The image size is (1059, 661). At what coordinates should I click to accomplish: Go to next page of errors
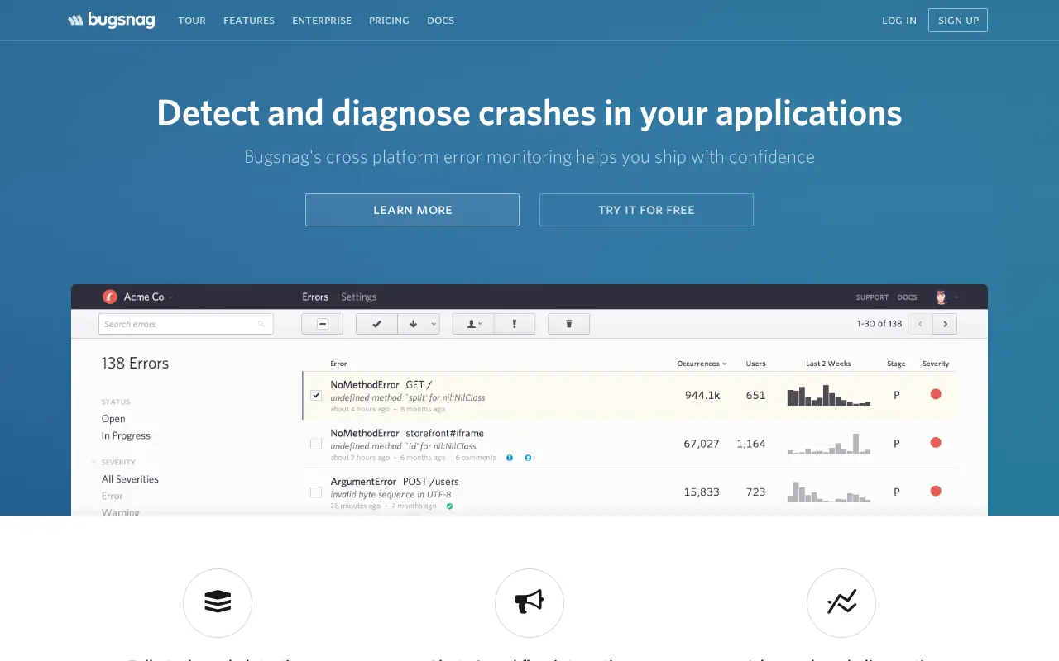(x=945, y=324)
